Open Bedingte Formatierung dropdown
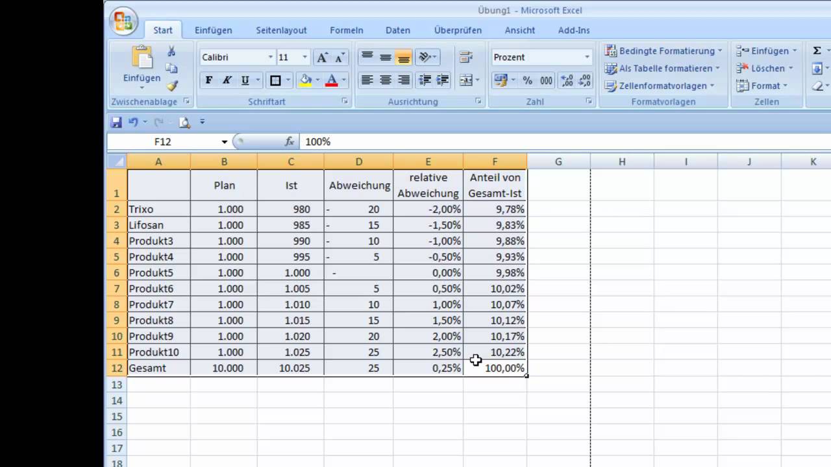Screen dimensions: 831x467 (664, 51)
